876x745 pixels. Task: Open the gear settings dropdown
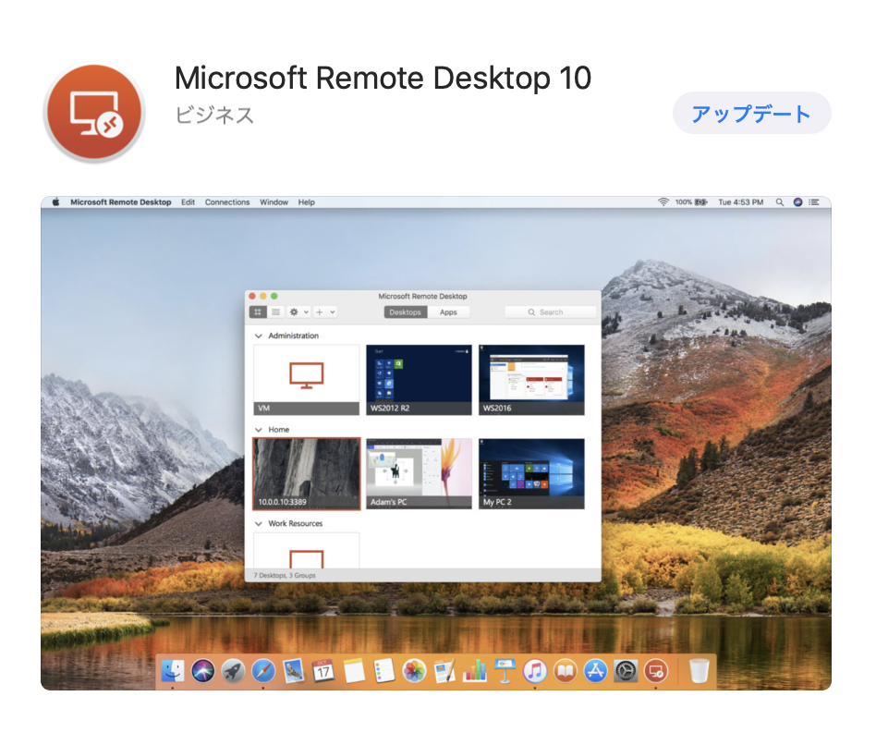[x=298, y=311]
